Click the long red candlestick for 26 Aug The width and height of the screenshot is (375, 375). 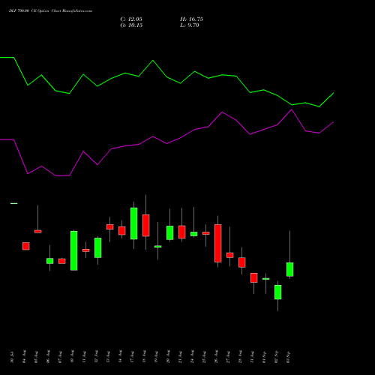(218, 243)
